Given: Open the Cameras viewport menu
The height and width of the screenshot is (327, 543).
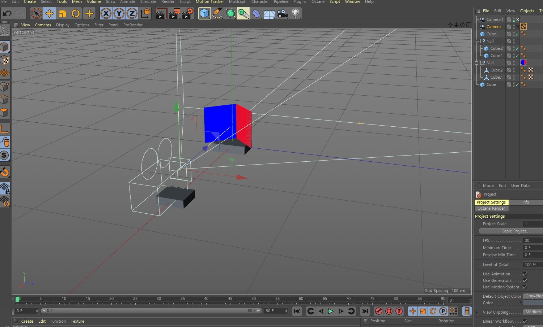Looking at the screenshot, I should point(43,25).
